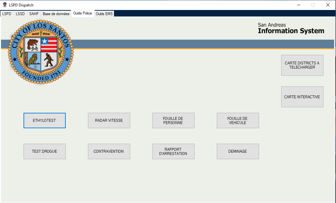Click the LSPD Dispatch title bar icon
This screenshot has width=336, height=203.
(5, 5)
